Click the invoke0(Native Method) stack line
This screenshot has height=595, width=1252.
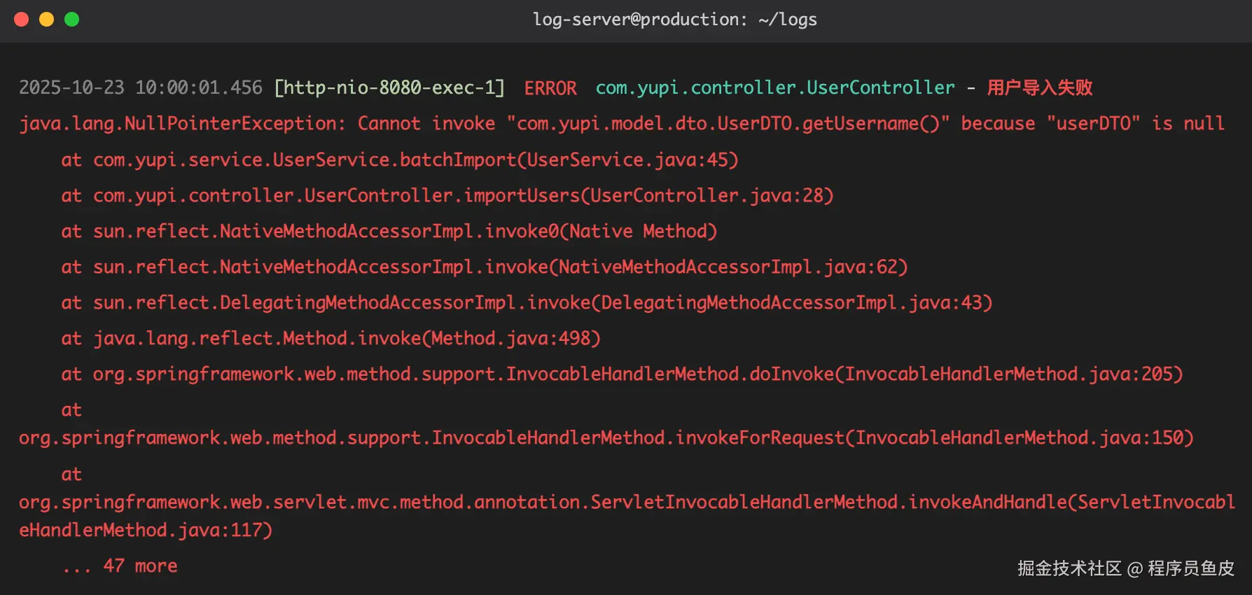pyautogui.click(x=601, y=231)
